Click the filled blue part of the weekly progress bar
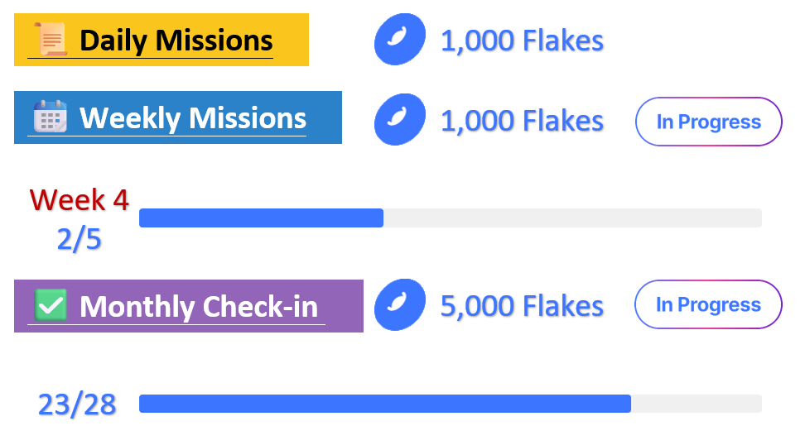 pyautogui.click(x=261, y=218)
